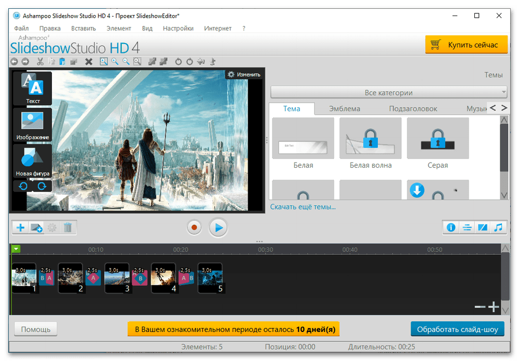
Task: Click the trash bin delete icon
Action: coord(68,227)
